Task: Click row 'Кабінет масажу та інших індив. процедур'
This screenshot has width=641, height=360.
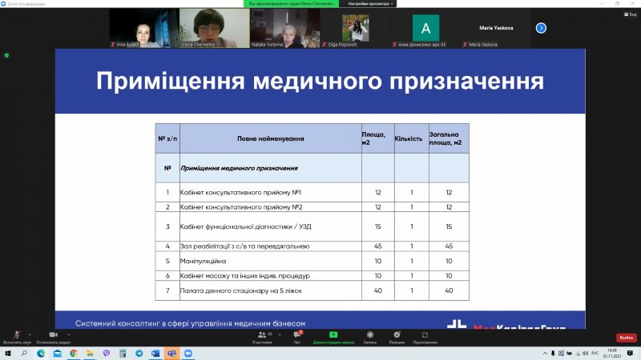Action: pyautogui.click(x=312, y=276)
